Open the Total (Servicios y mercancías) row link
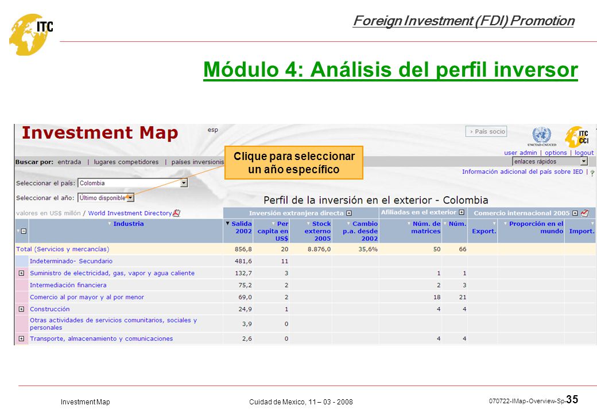 point(63,250)
